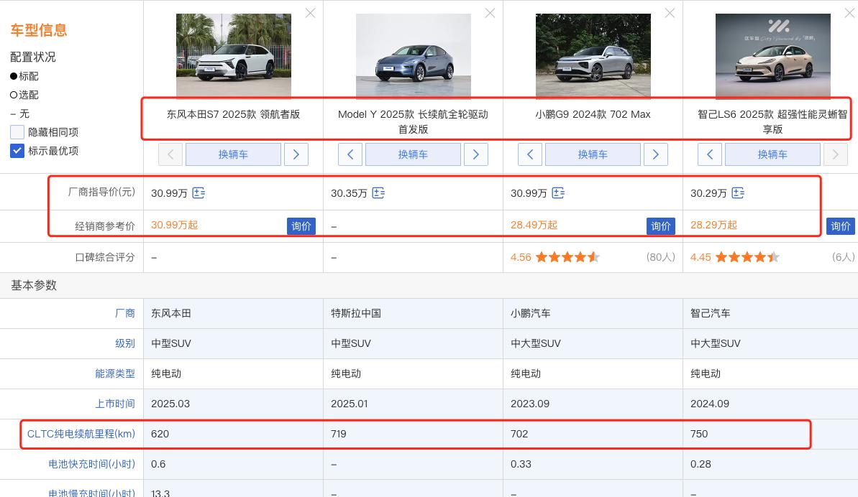Click 30.99万起 dealer price for 东风本田S7
Screen dimensions: 858x497
point(175,225)
